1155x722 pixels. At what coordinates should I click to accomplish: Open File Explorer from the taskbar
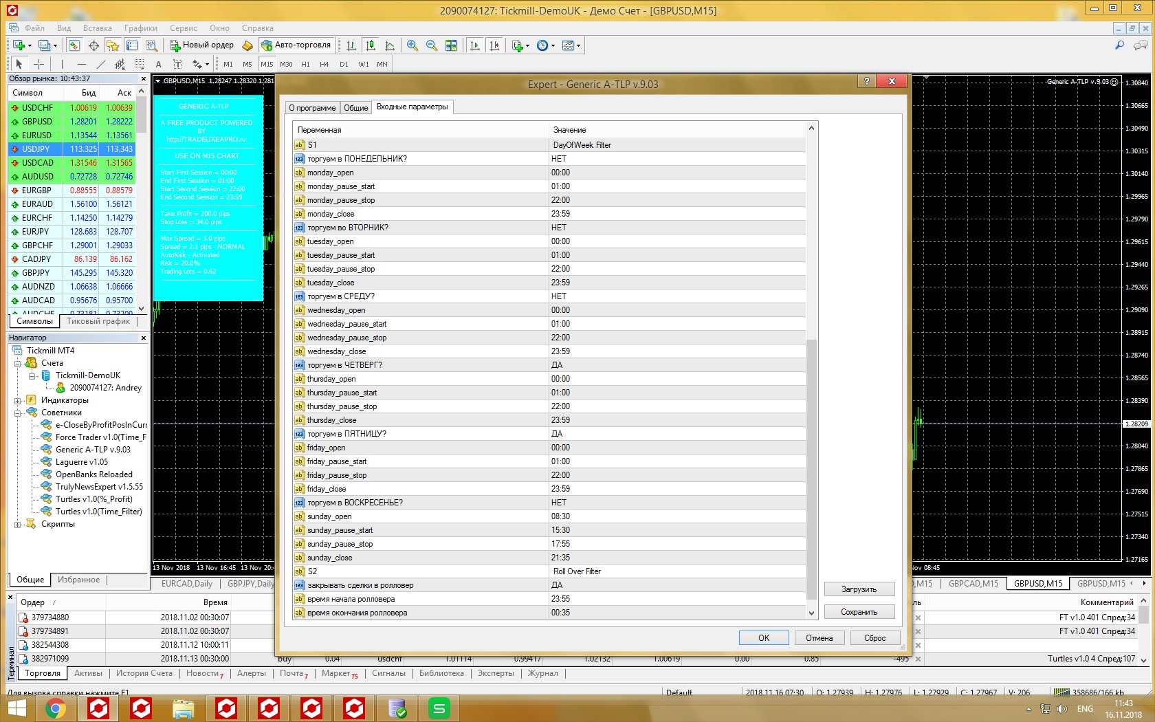pyautogui.click(x=184, y=708)
